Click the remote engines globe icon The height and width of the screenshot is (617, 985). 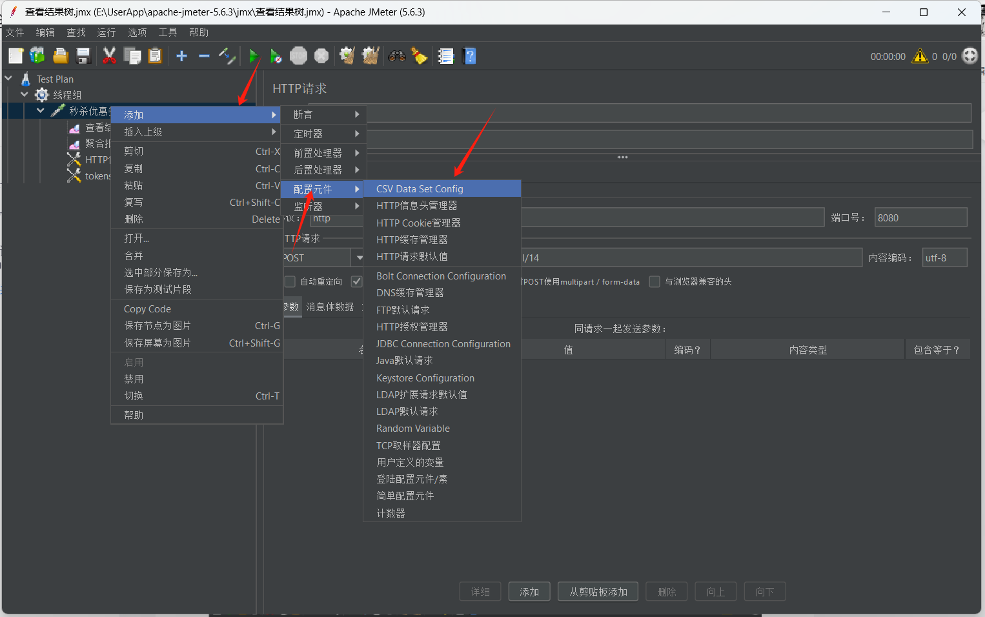[970, 56]
